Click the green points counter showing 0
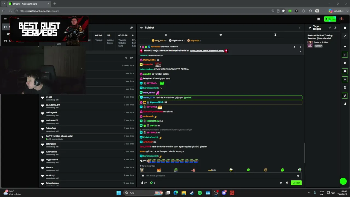The height and width of the screenshot is (197, 350). [x=153, y=183]
